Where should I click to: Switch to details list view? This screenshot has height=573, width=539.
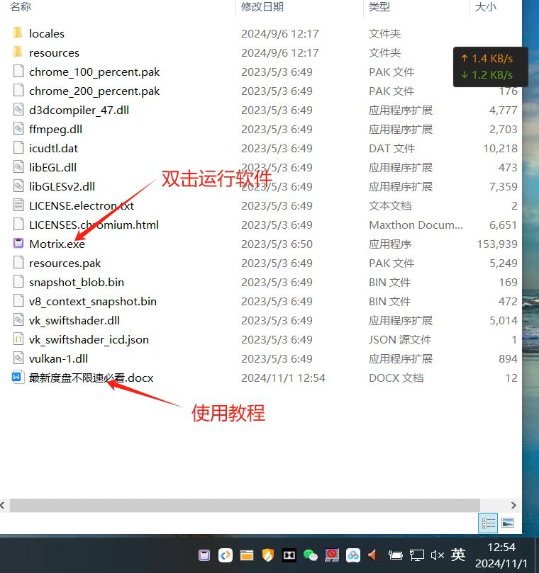click(x=489, y=523)
